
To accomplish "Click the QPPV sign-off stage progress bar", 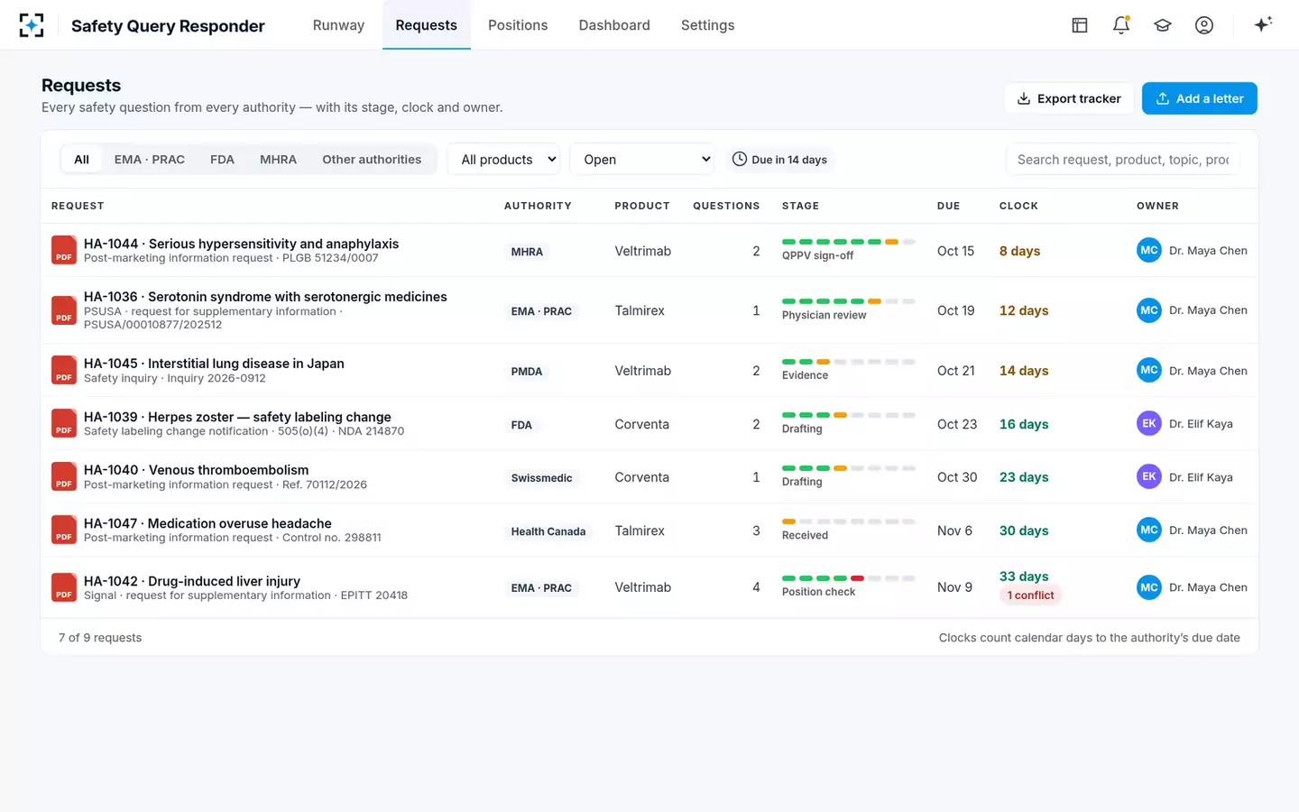I will pyautogui.click(x=849, y=242).
